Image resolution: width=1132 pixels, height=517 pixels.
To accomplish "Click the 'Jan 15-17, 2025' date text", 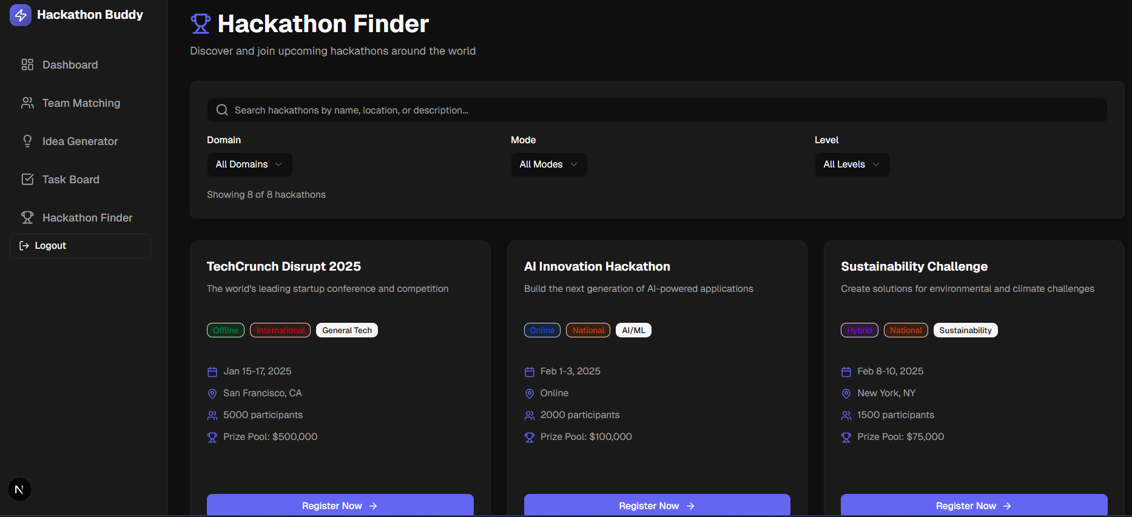I will (x=257, y=371).
